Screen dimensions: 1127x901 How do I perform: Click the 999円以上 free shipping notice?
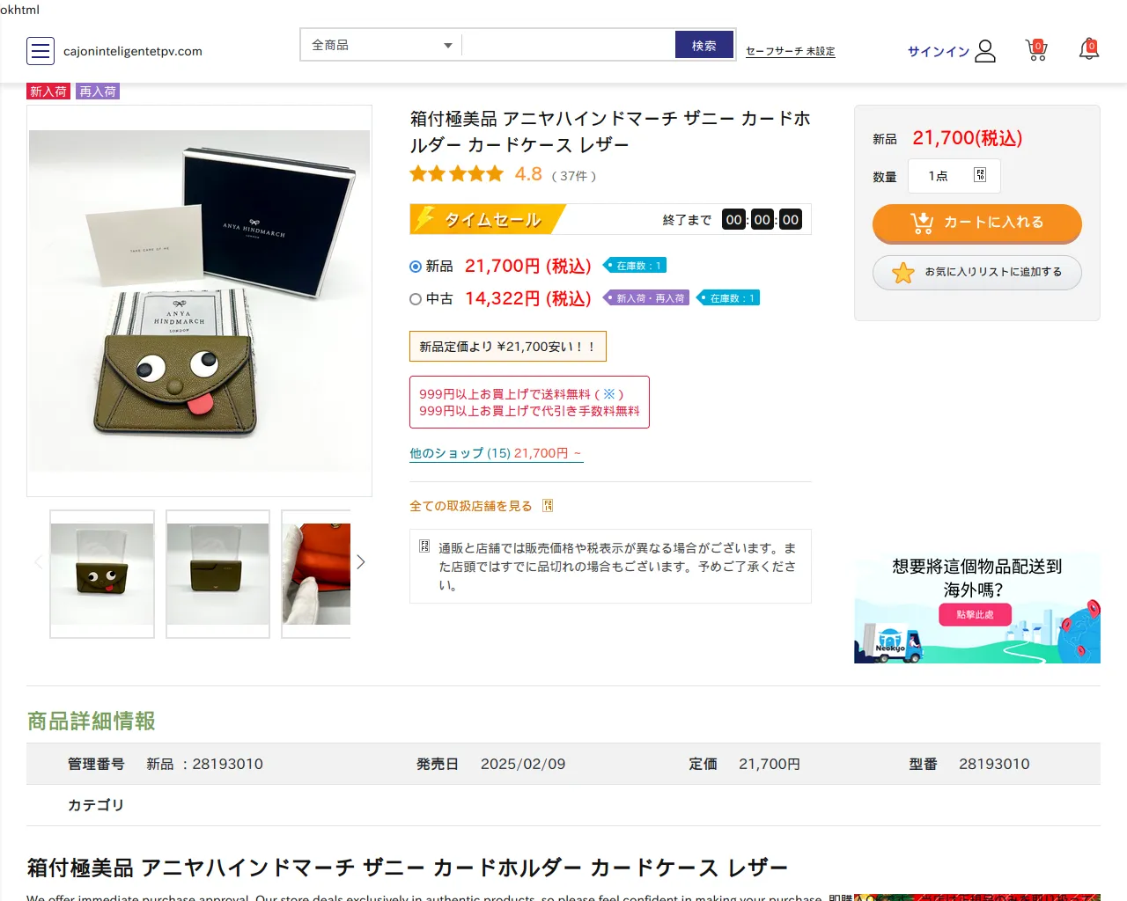(x=529, y=402)
